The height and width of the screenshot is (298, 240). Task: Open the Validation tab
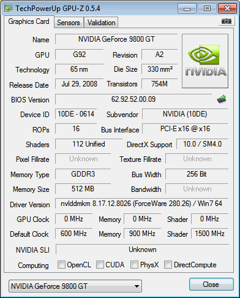(x=102, y=23)
